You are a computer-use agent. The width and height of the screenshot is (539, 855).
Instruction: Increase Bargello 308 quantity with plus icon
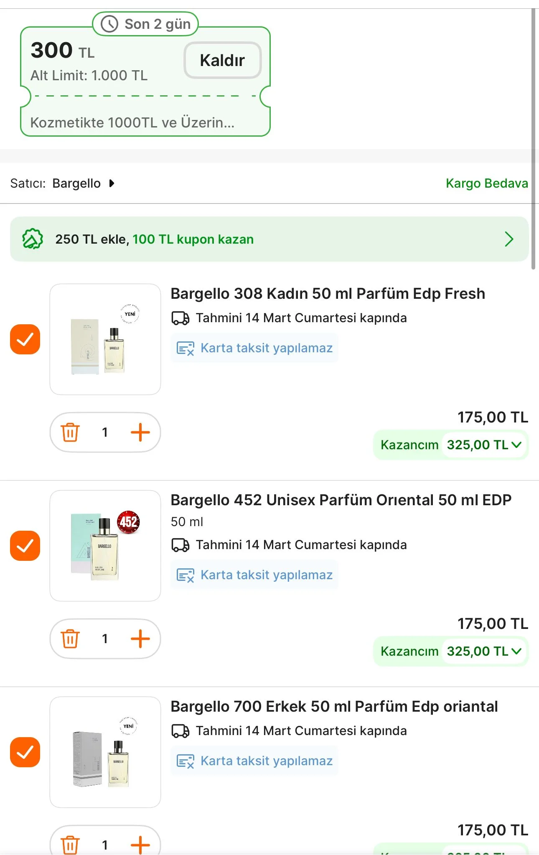pyautogui.click(x=140, y=432)
